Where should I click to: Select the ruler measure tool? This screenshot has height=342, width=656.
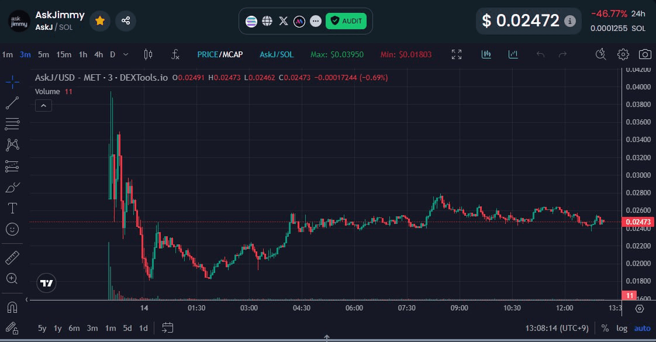coord(12,258)
